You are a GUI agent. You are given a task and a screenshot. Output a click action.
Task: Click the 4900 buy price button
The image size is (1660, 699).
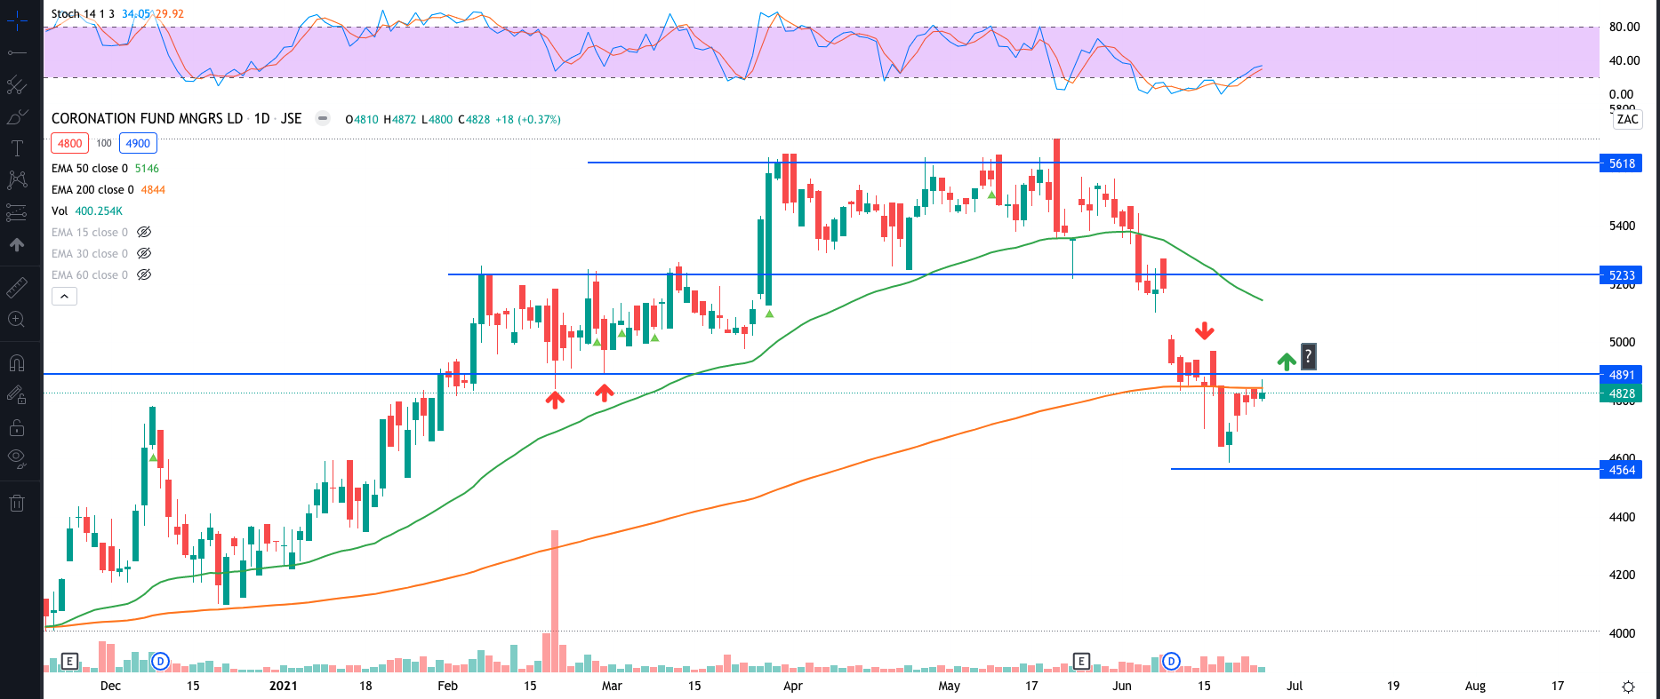pos(138,143)
